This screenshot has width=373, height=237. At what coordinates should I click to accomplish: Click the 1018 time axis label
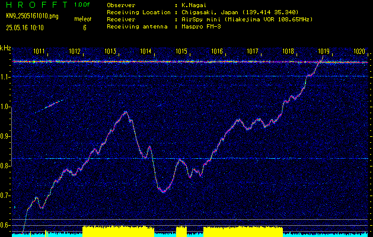[288, 51]
